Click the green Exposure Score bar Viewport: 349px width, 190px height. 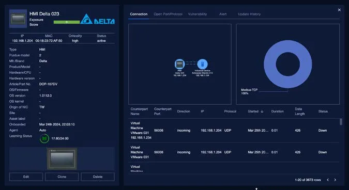click(67, 22)
